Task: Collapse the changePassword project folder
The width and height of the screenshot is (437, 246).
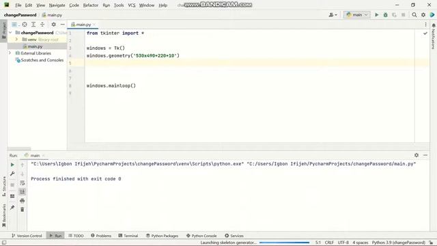Action: (11, 33)
